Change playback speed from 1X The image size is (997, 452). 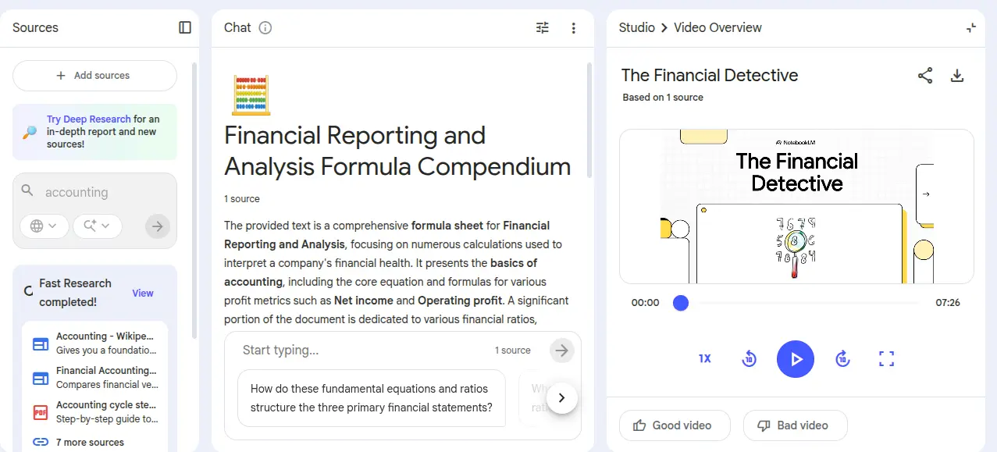tap(704, 359)
